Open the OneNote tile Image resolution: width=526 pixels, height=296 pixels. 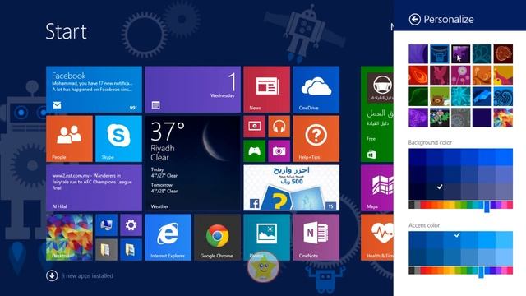pos(316,238)
